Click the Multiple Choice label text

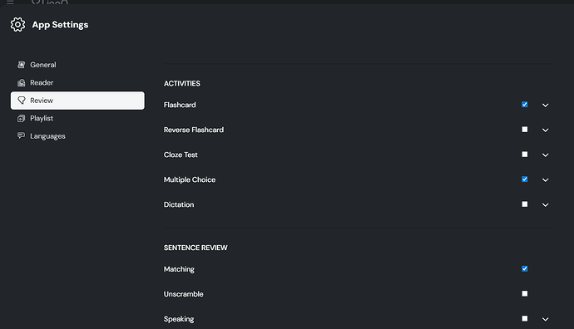coord(190,179)
